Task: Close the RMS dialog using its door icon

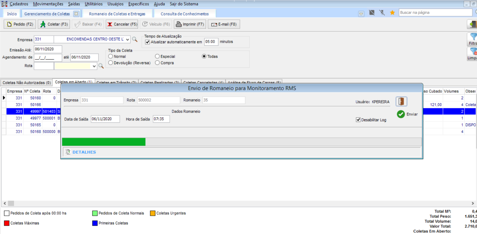Action: pyautogui.click(x=401, y=101)
